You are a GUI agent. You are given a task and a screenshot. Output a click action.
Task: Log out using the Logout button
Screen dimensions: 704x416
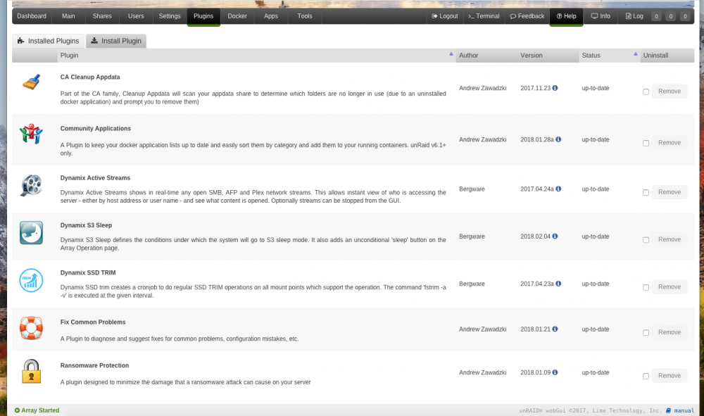click(444, 16)
